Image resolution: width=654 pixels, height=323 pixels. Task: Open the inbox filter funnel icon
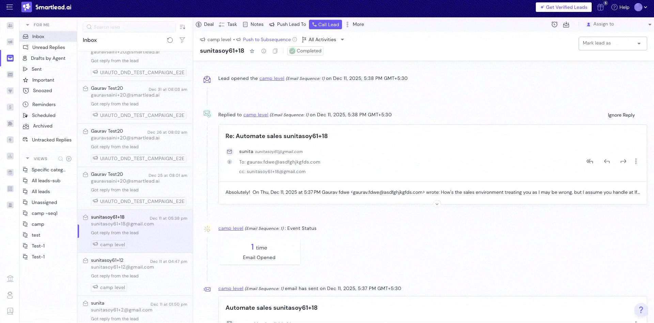click(x=182, y=40)
